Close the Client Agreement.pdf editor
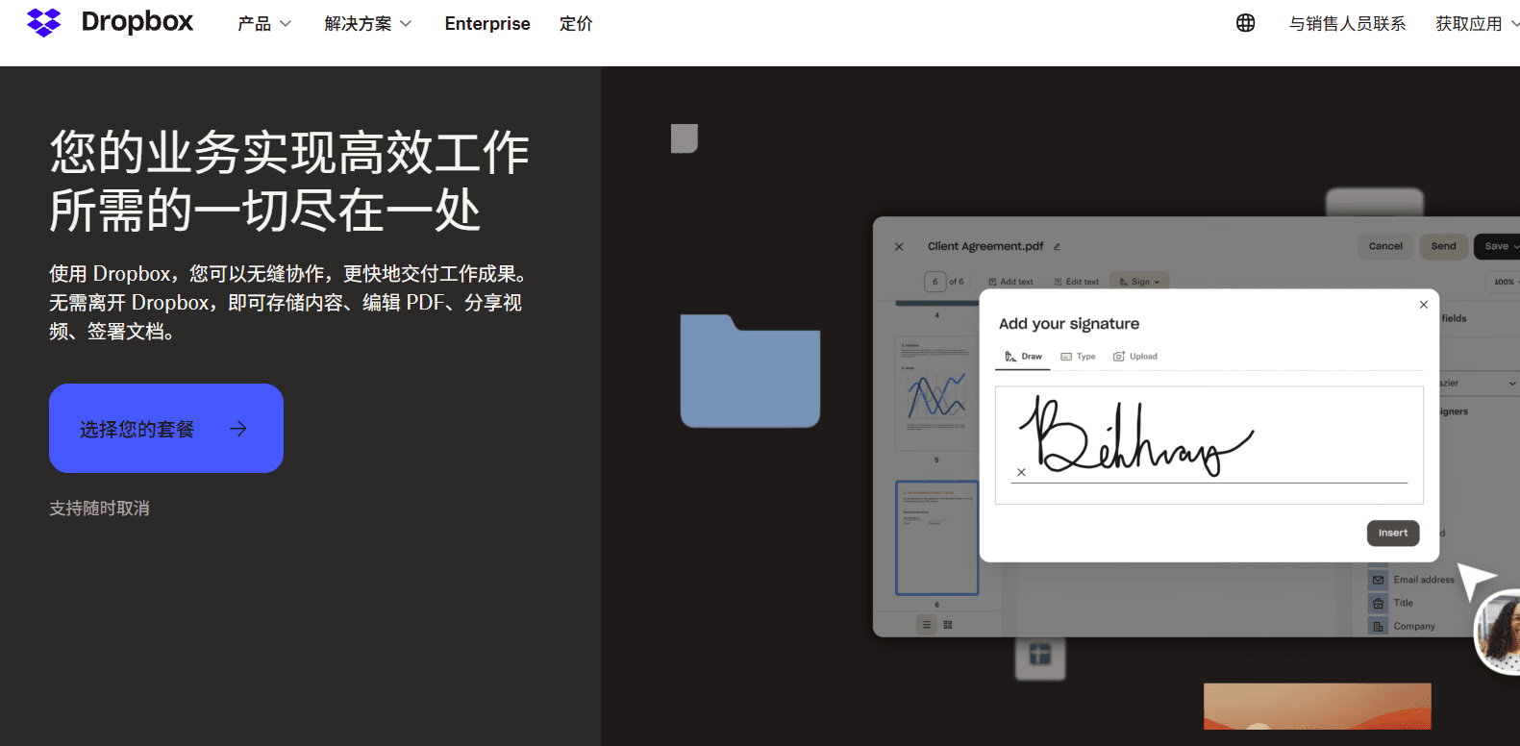 pyautogui.click(x=899, y=247)
